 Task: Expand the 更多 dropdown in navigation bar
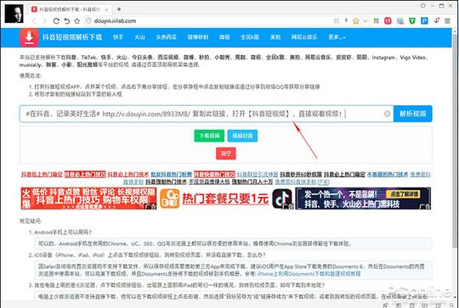point(337,37)
